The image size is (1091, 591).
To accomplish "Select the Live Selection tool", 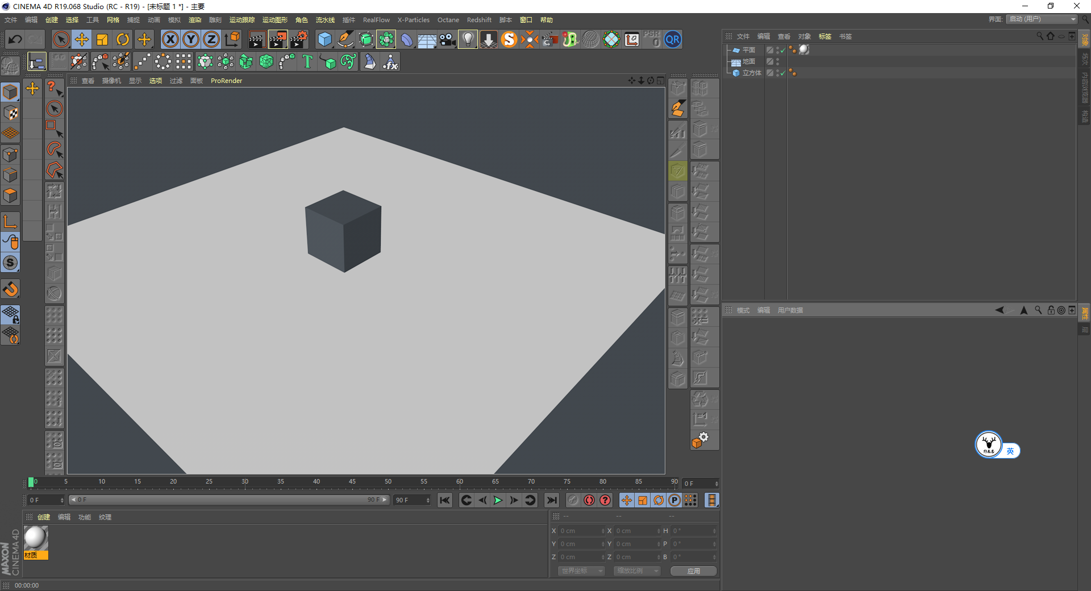I will [x=61, y=39].
